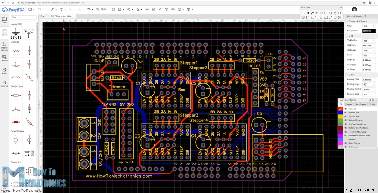Hide the BottomLayer using its eye icon
The width and height of the screenshot is (378, 193).
[x=346, y=112]
